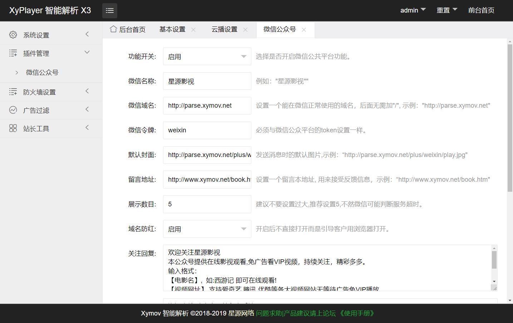Visit 前台首页 from the top bar
This screenshot has width=513, height=323.
click(x=481, y=10)
